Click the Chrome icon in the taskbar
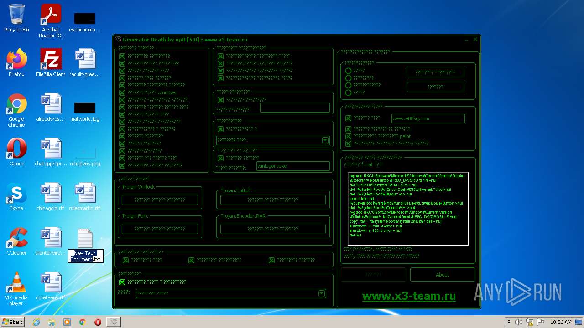 (x=83, y=322)
